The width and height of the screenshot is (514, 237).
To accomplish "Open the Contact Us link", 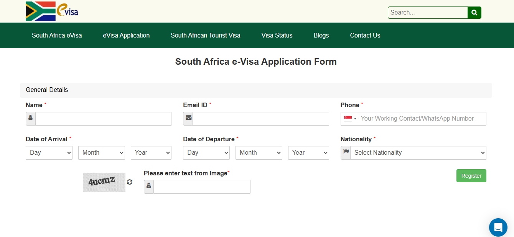I will tap(365, 35).
